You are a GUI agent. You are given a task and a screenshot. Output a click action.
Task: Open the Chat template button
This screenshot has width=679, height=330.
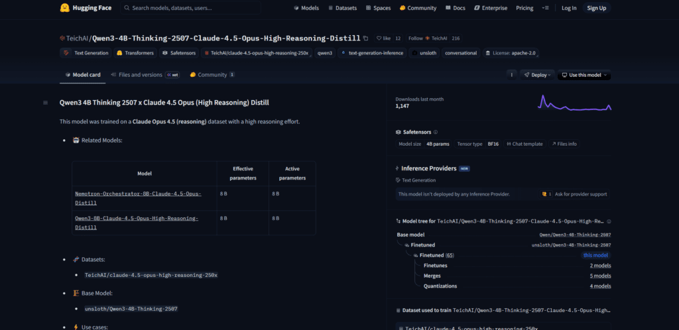pyautogui.click(x=525, y=144)
